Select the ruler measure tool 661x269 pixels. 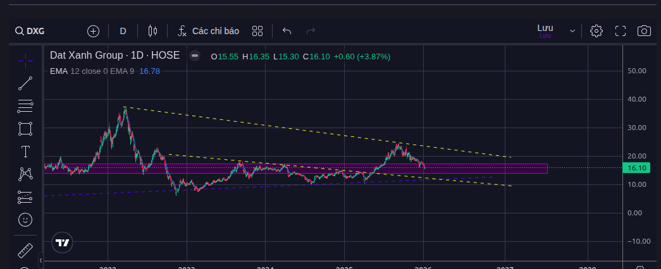(25, 251)
